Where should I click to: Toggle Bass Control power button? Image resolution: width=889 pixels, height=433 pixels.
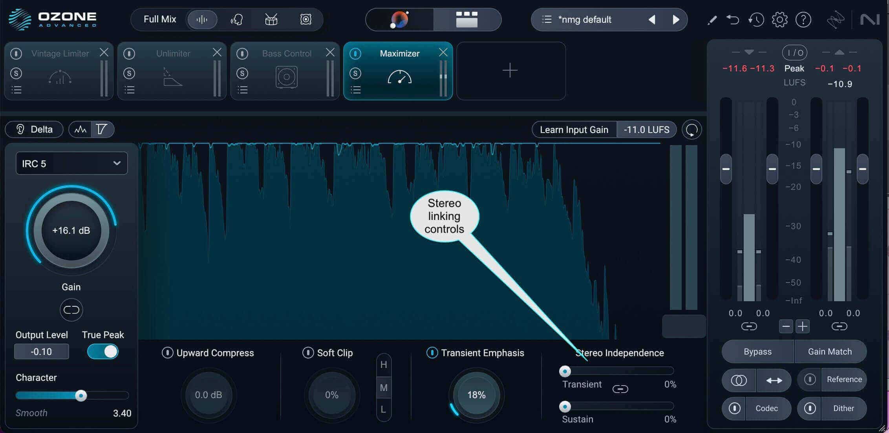pyautogui.click(x=242, y=53)
